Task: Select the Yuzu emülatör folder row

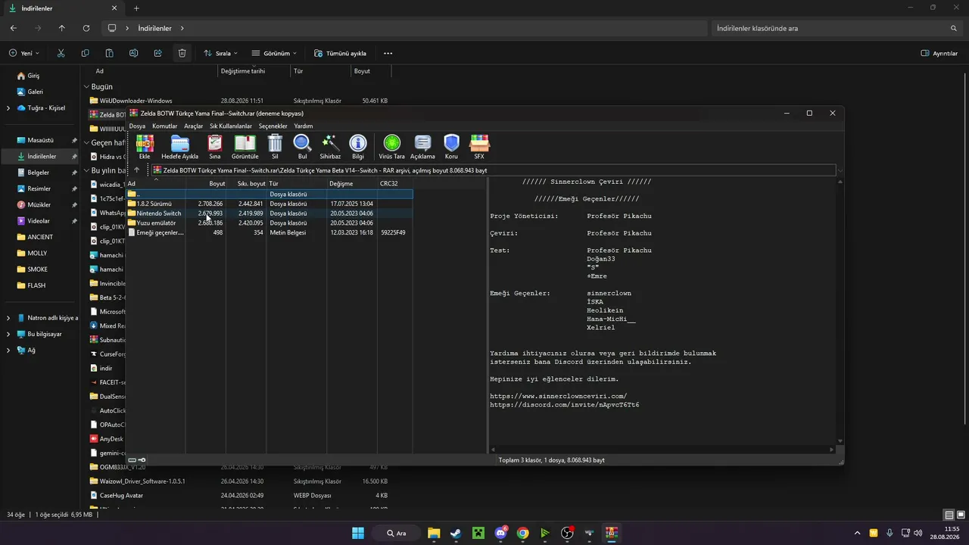Action: coord(270,223)
